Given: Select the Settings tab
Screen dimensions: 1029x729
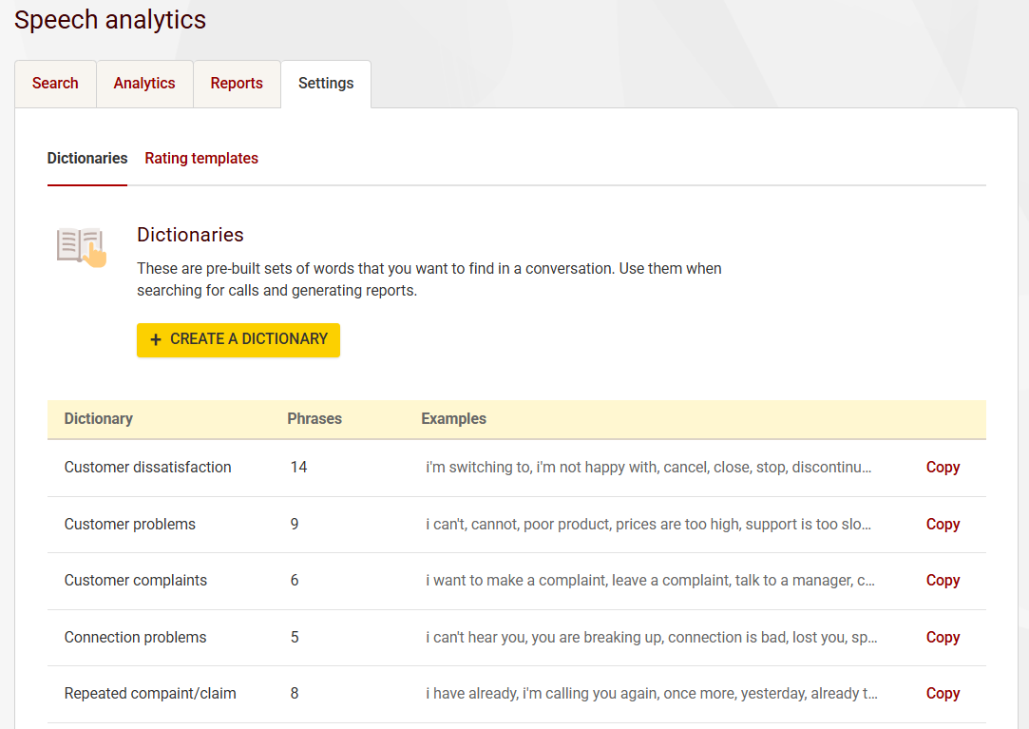Looking at the screenshot, I should (x=326, y=84).
